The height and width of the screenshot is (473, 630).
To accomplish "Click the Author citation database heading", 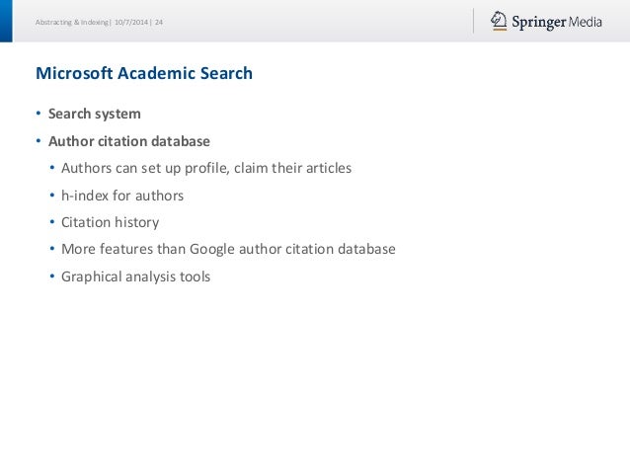I will tap(129, 141).
